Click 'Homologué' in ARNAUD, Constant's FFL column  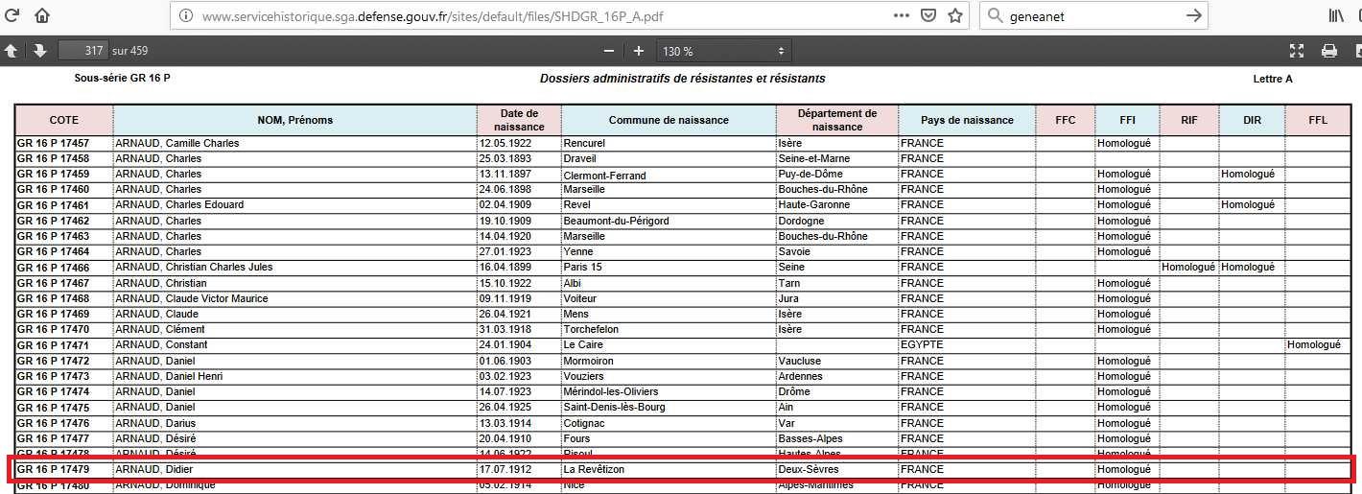click(x=1314, y=344)
